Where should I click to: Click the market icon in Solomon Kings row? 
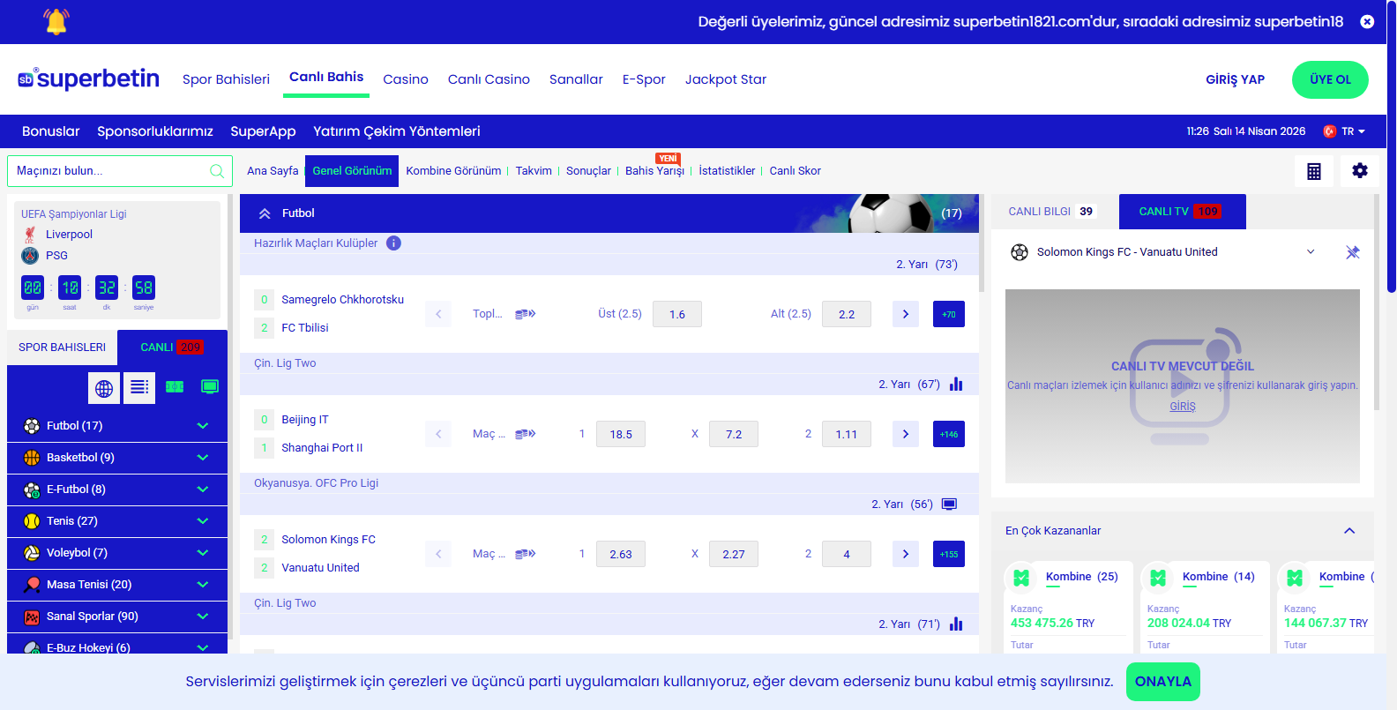526,554
